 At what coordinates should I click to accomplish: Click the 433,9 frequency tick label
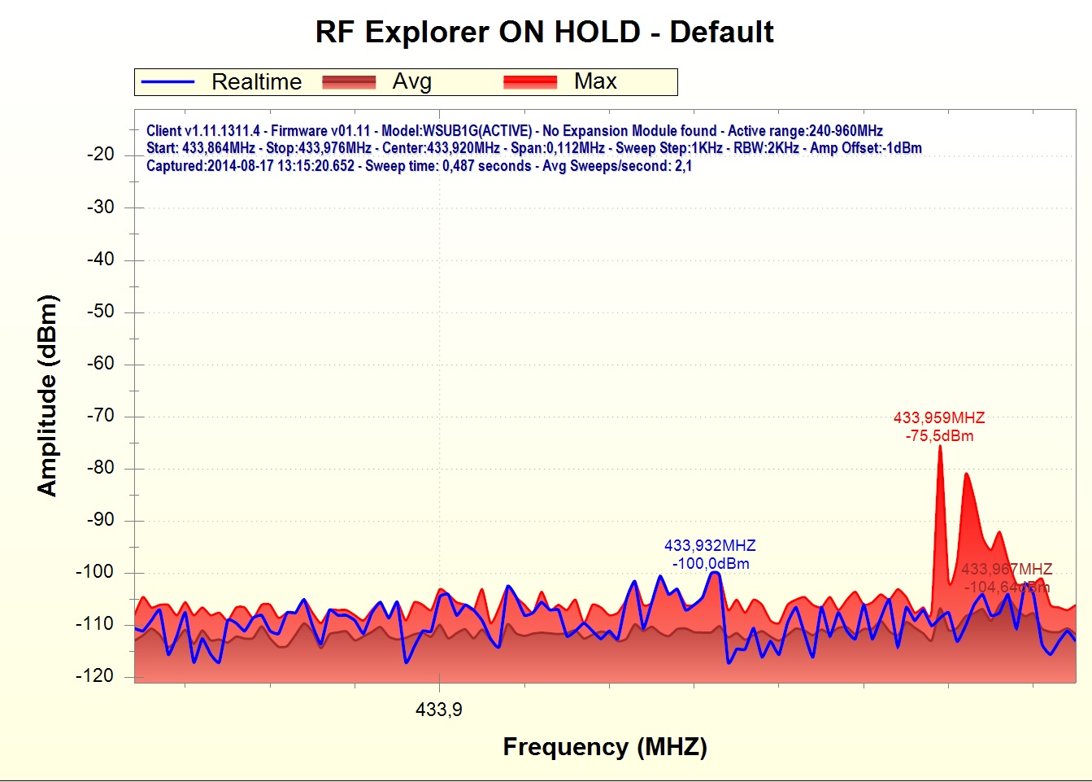pos(439,710)
